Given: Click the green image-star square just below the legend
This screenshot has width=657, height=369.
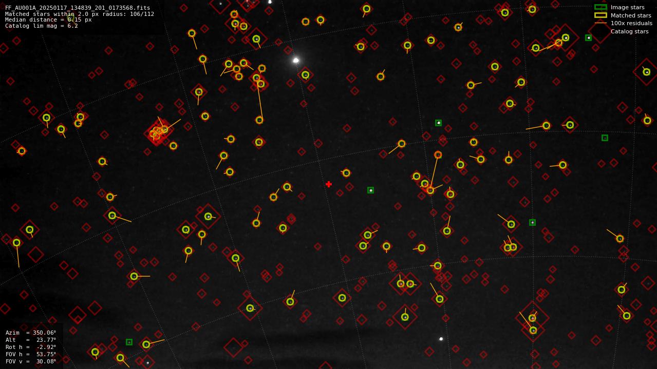Looking at the screenshot, I should 588,37.
